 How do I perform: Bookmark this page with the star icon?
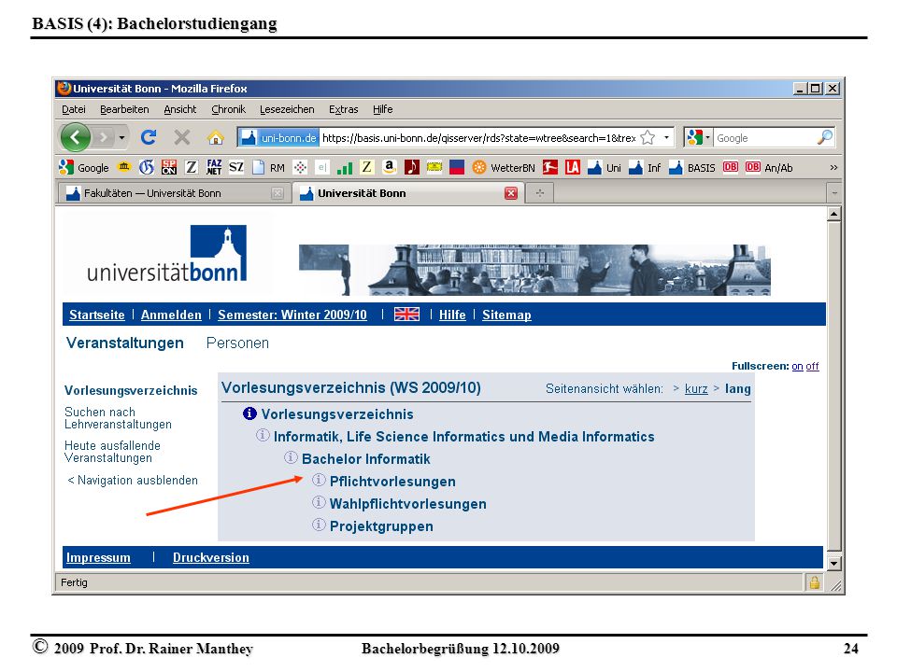pyautogui.click(x=648, y=138)
